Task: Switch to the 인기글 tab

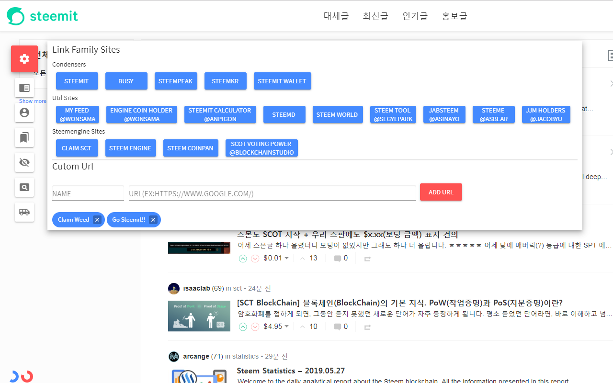Action: pos(415,16)
